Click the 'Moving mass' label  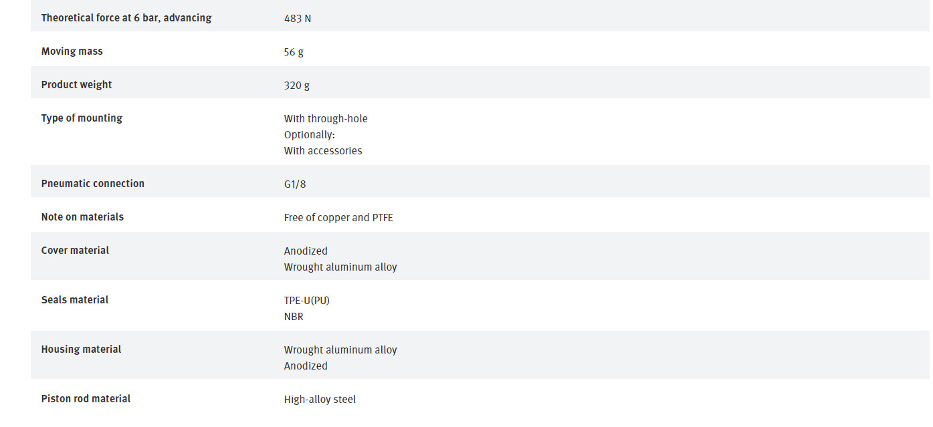pos(72,51)
